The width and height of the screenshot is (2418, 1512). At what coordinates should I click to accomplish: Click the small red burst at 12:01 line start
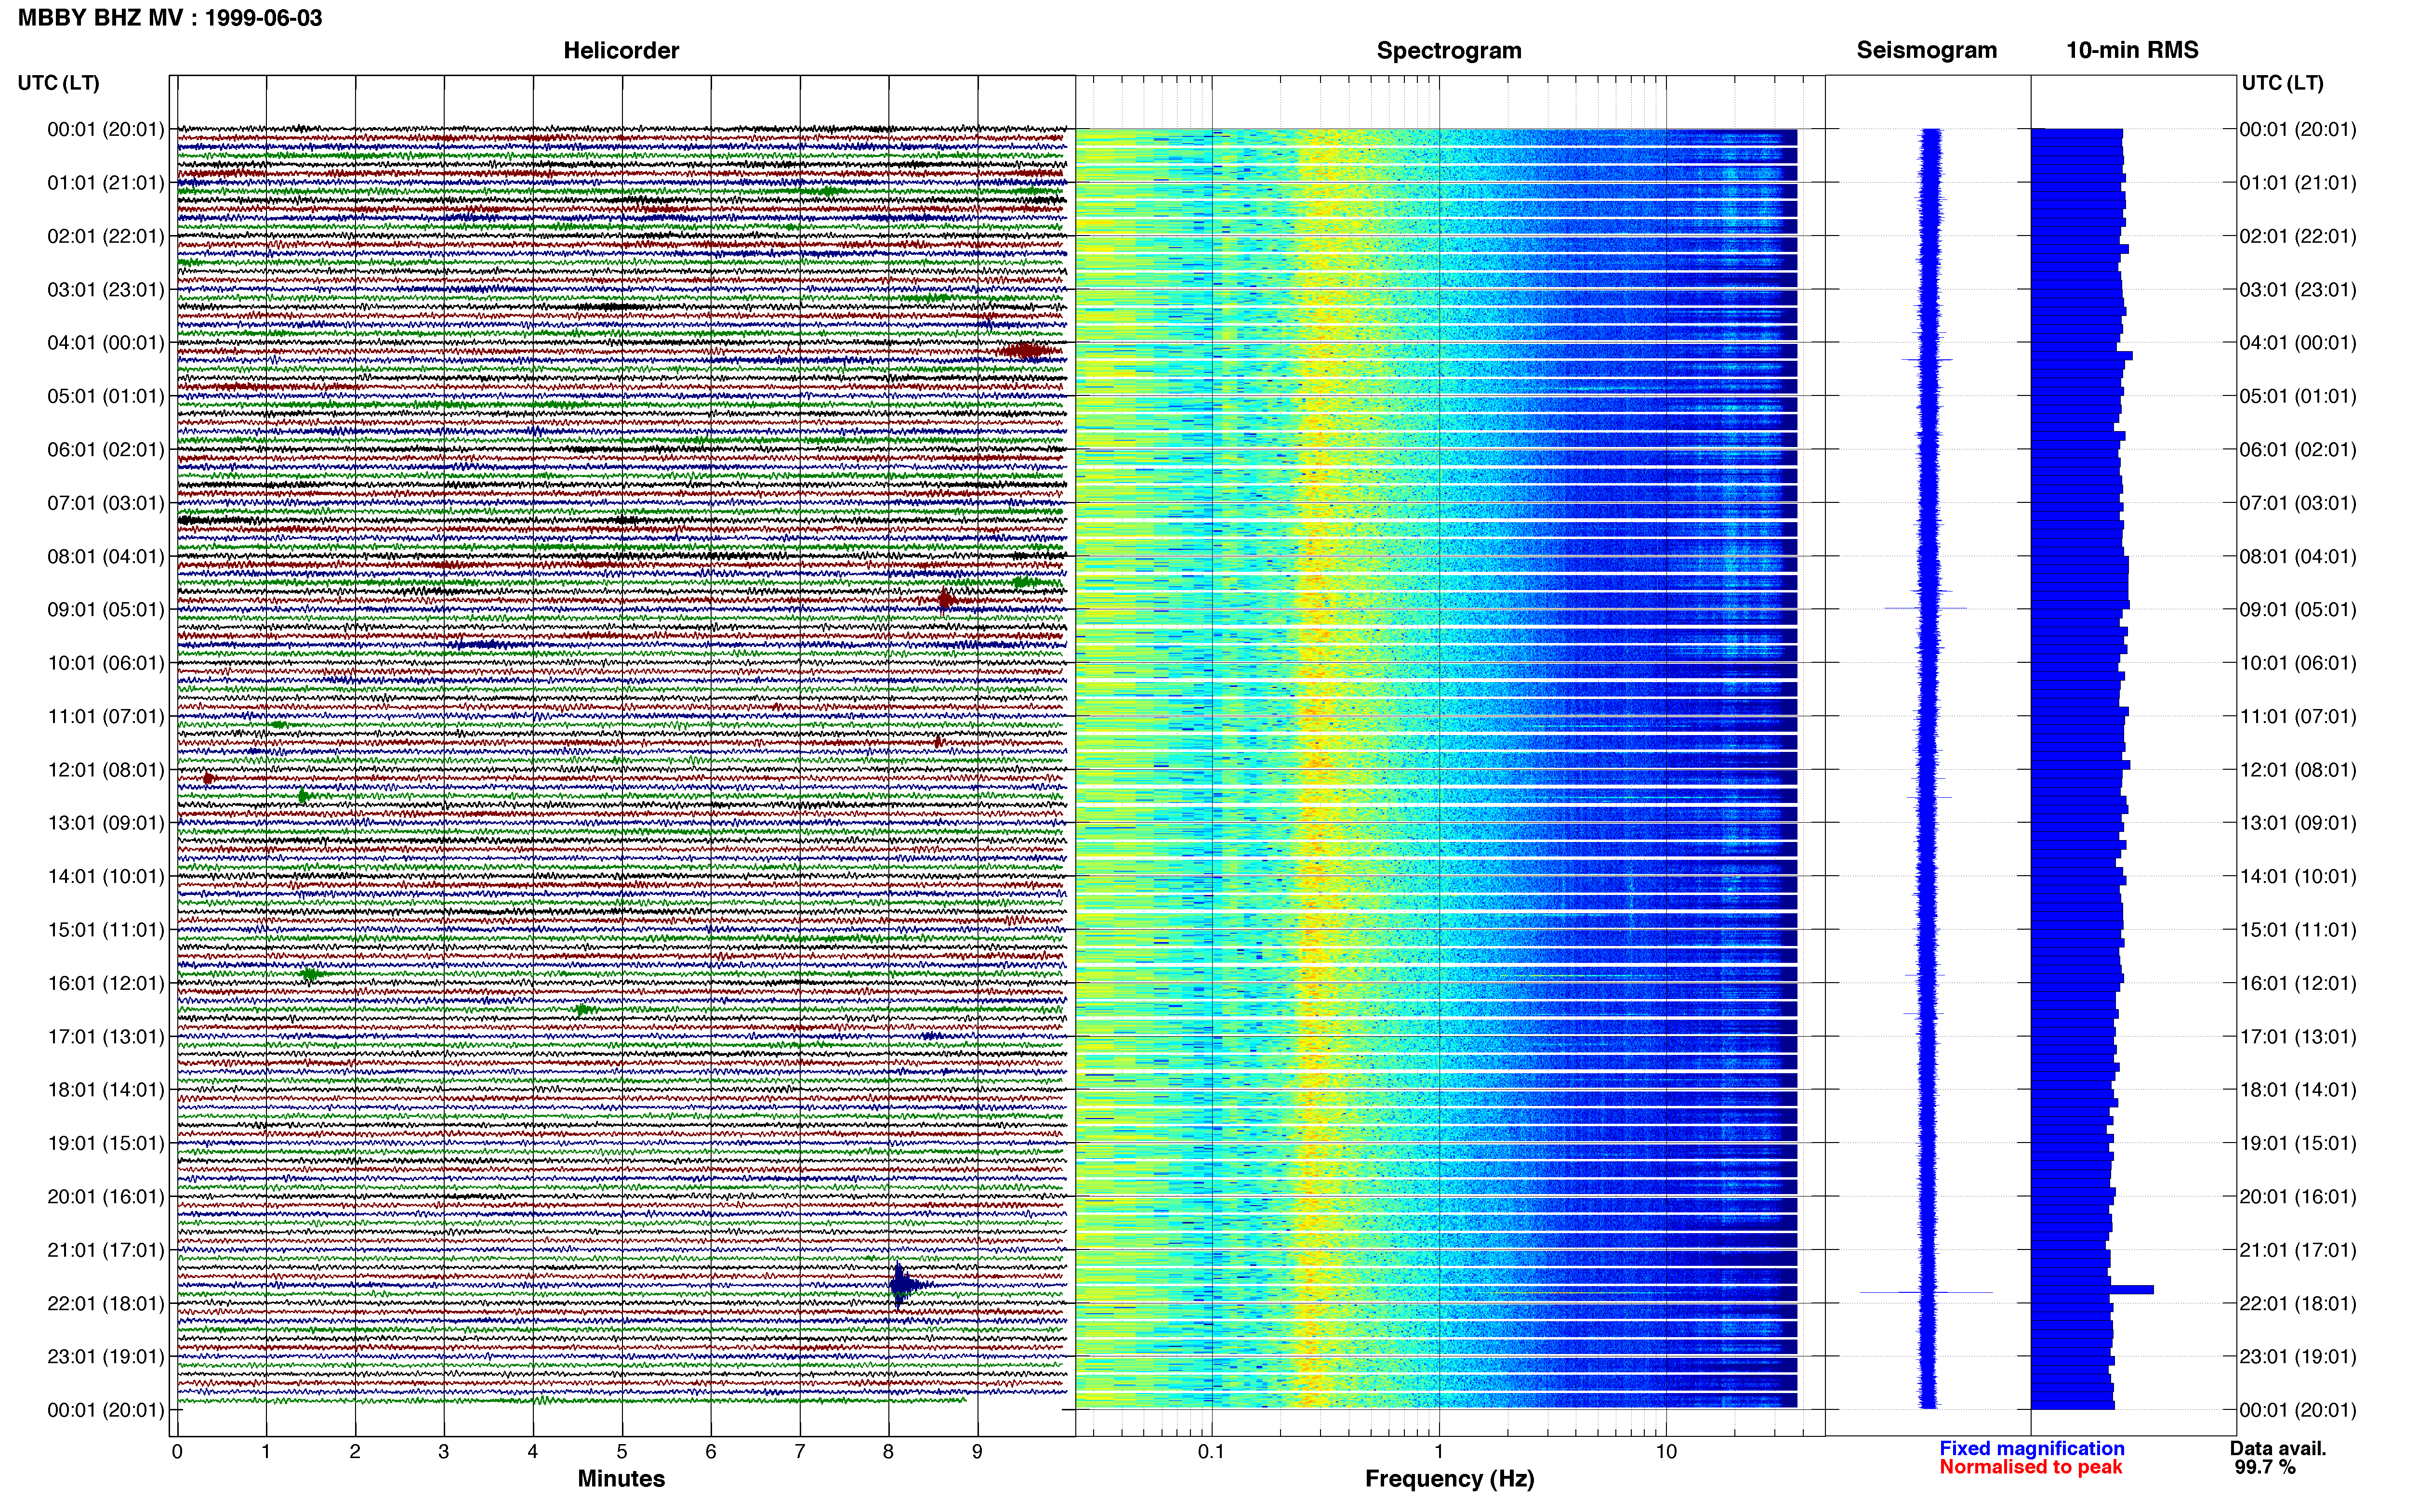pos(208,778)
